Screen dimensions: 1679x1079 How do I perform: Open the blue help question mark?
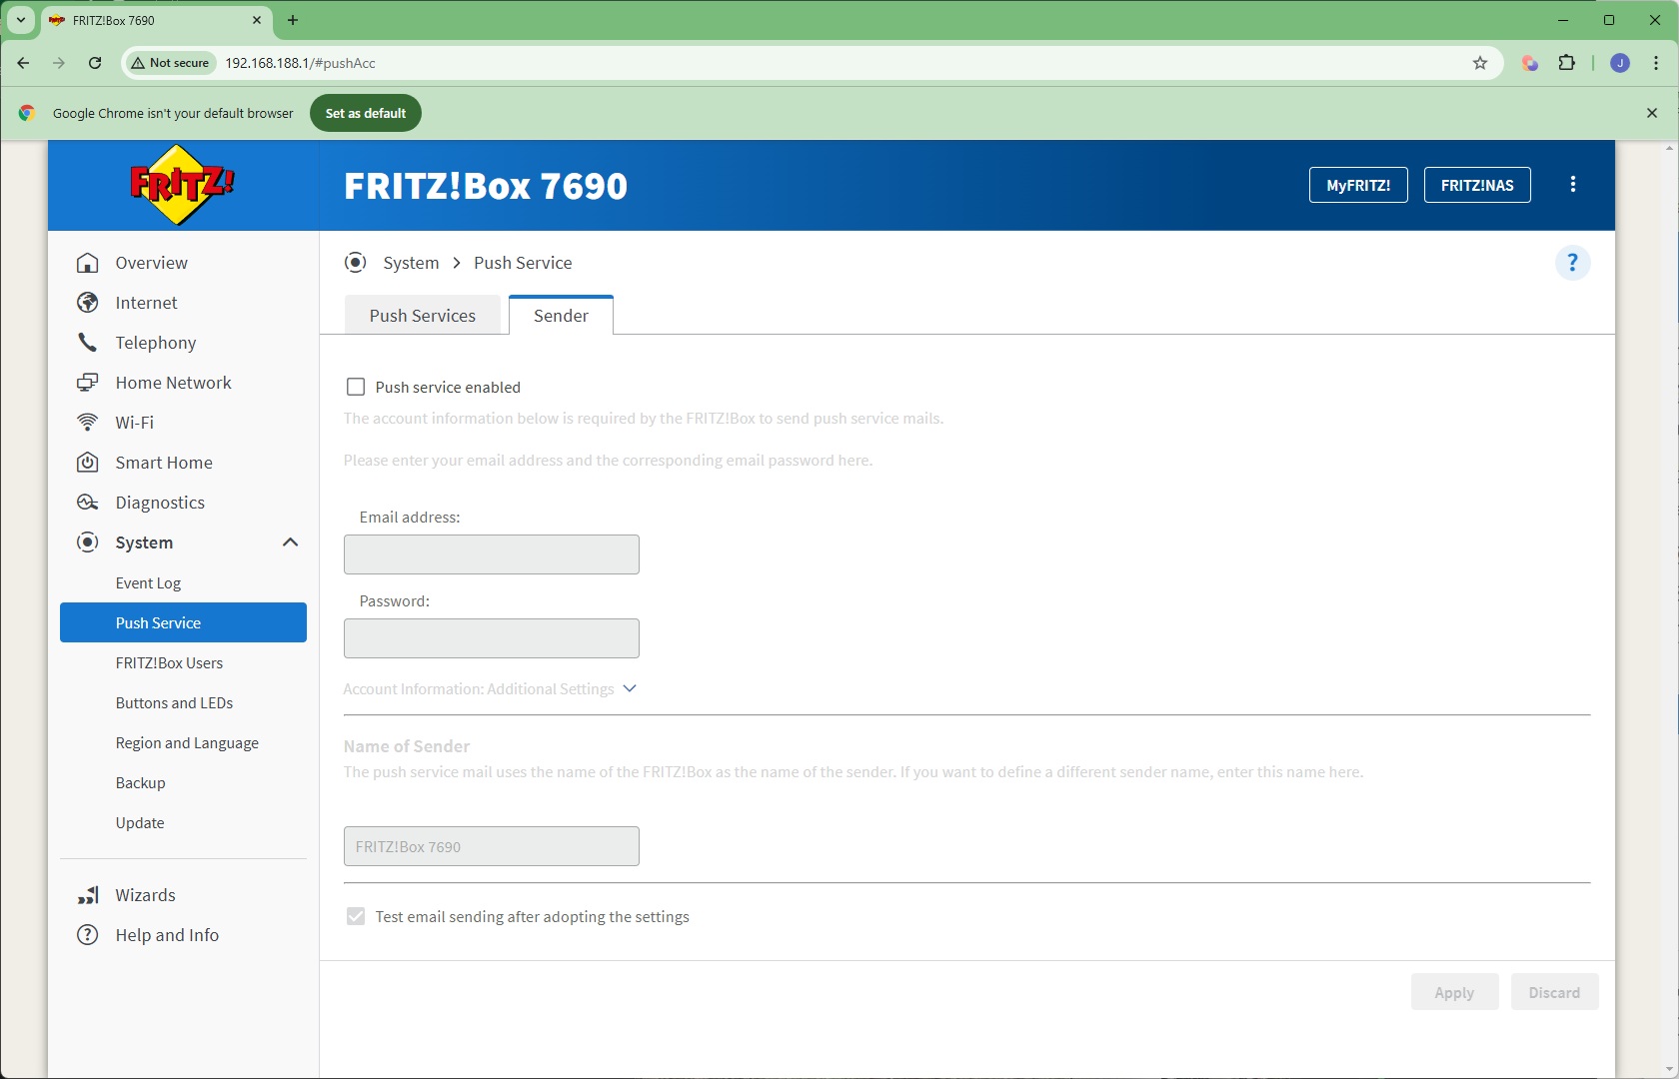coord(1572,263)
